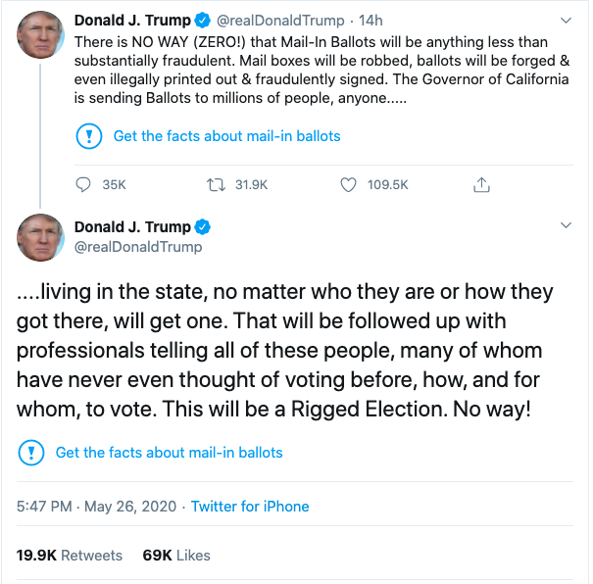The image size is (593, 584).
Task: Click the @realDonaldTrump handle in second tweet
Action: (138, 247)
